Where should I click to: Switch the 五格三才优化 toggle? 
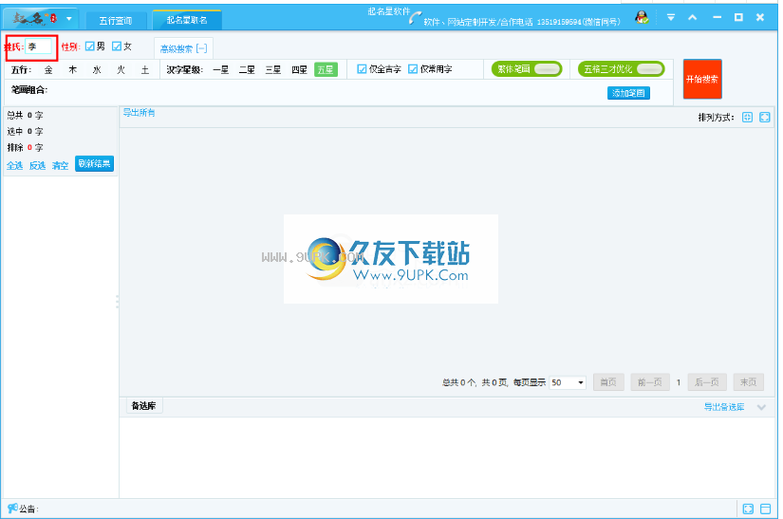point(622,69)
